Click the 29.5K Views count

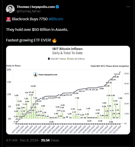pos(50,140)
